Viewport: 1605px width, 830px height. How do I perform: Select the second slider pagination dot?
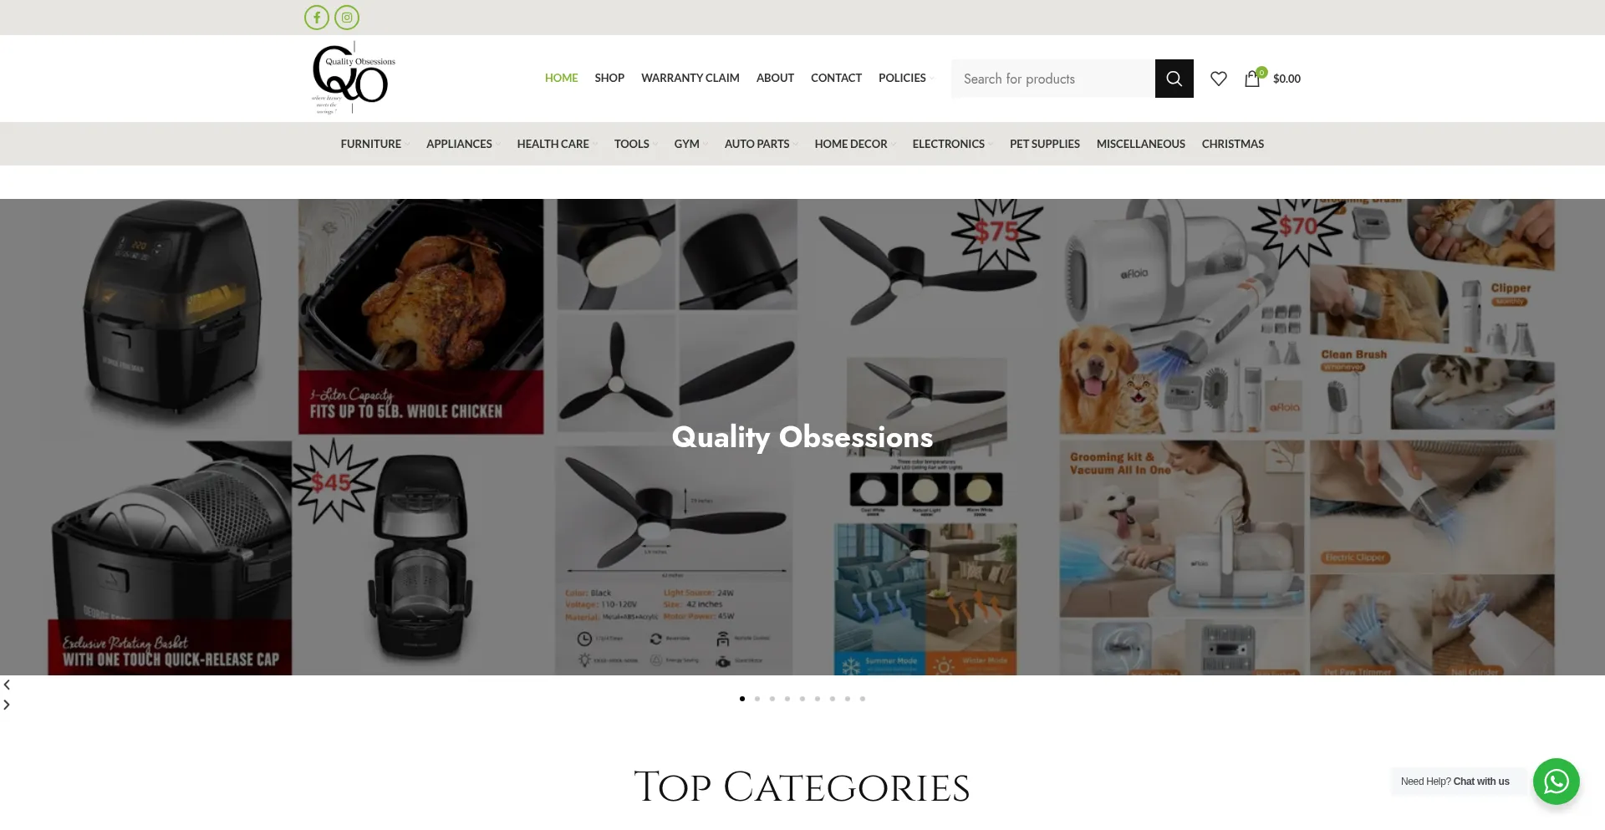click(757, 699)
